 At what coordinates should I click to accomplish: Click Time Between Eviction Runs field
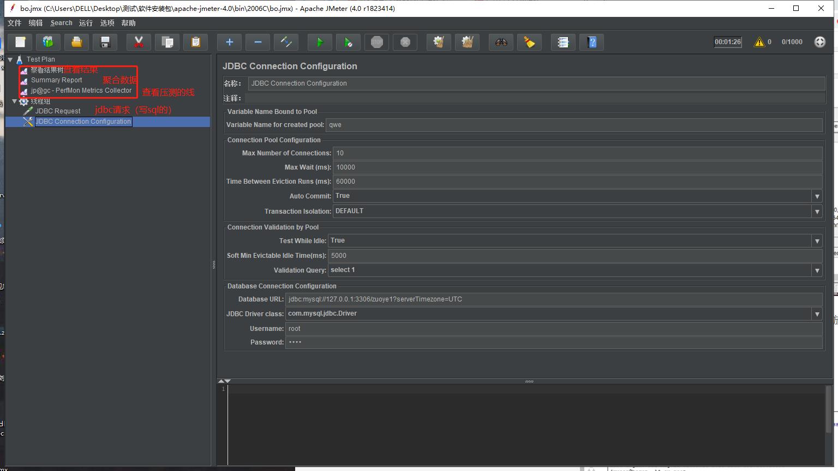coord(577,182)
